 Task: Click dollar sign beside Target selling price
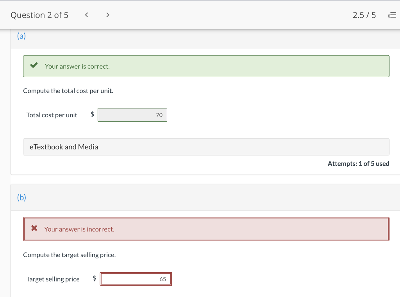[x=95, y=278]
